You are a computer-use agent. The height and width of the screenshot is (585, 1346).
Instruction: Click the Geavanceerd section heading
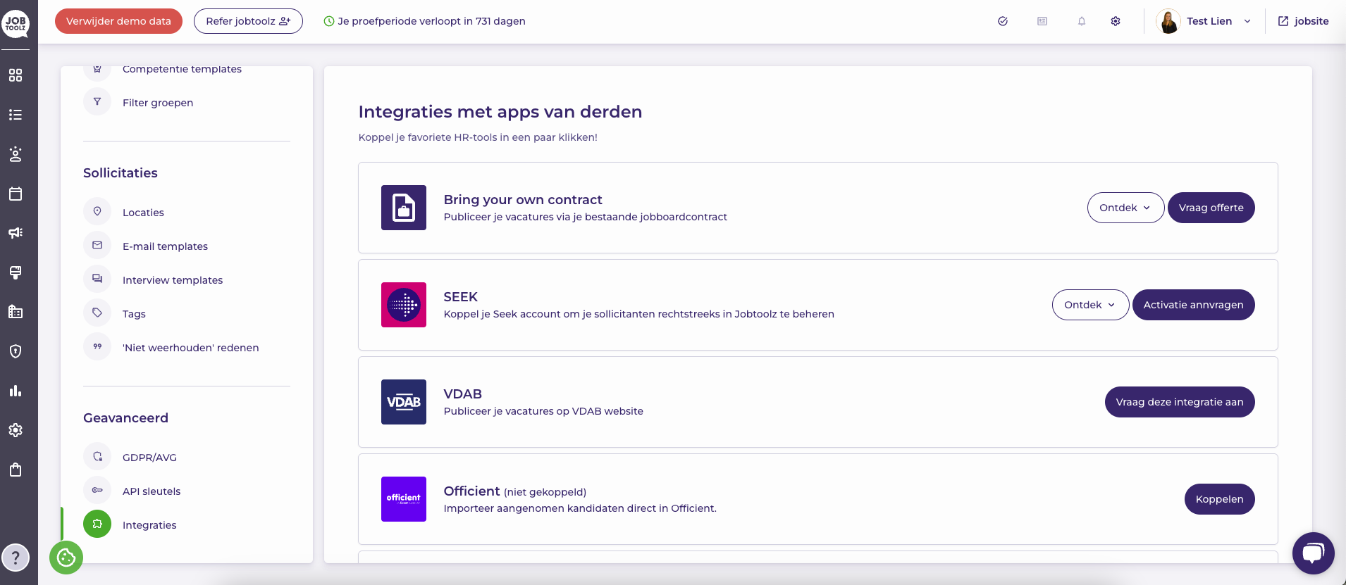125,418
